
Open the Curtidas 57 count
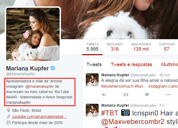click(167, 47)
